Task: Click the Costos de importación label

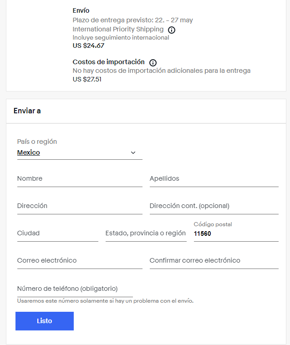Action: tap(108, 62)
